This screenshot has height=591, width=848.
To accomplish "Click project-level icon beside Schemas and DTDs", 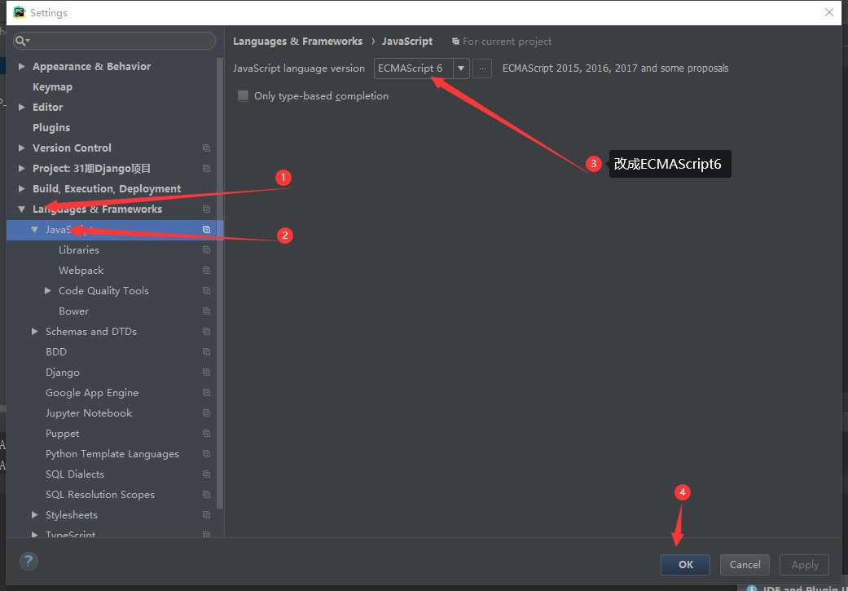I will 206,331.
